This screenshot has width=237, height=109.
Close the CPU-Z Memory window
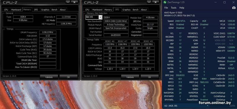[74, 2]
